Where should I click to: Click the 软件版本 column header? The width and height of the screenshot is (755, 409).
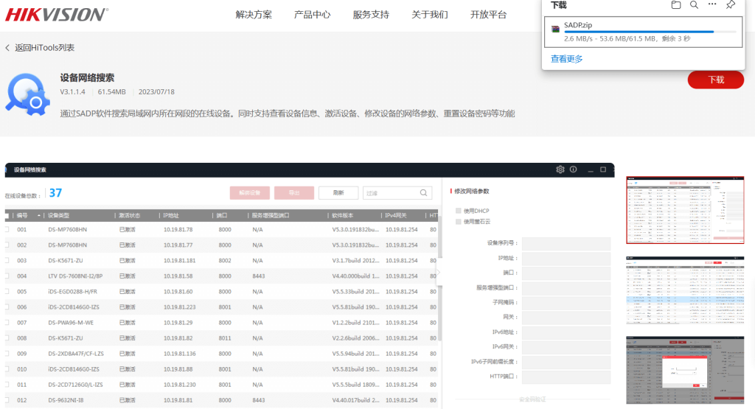click(342, 216)
